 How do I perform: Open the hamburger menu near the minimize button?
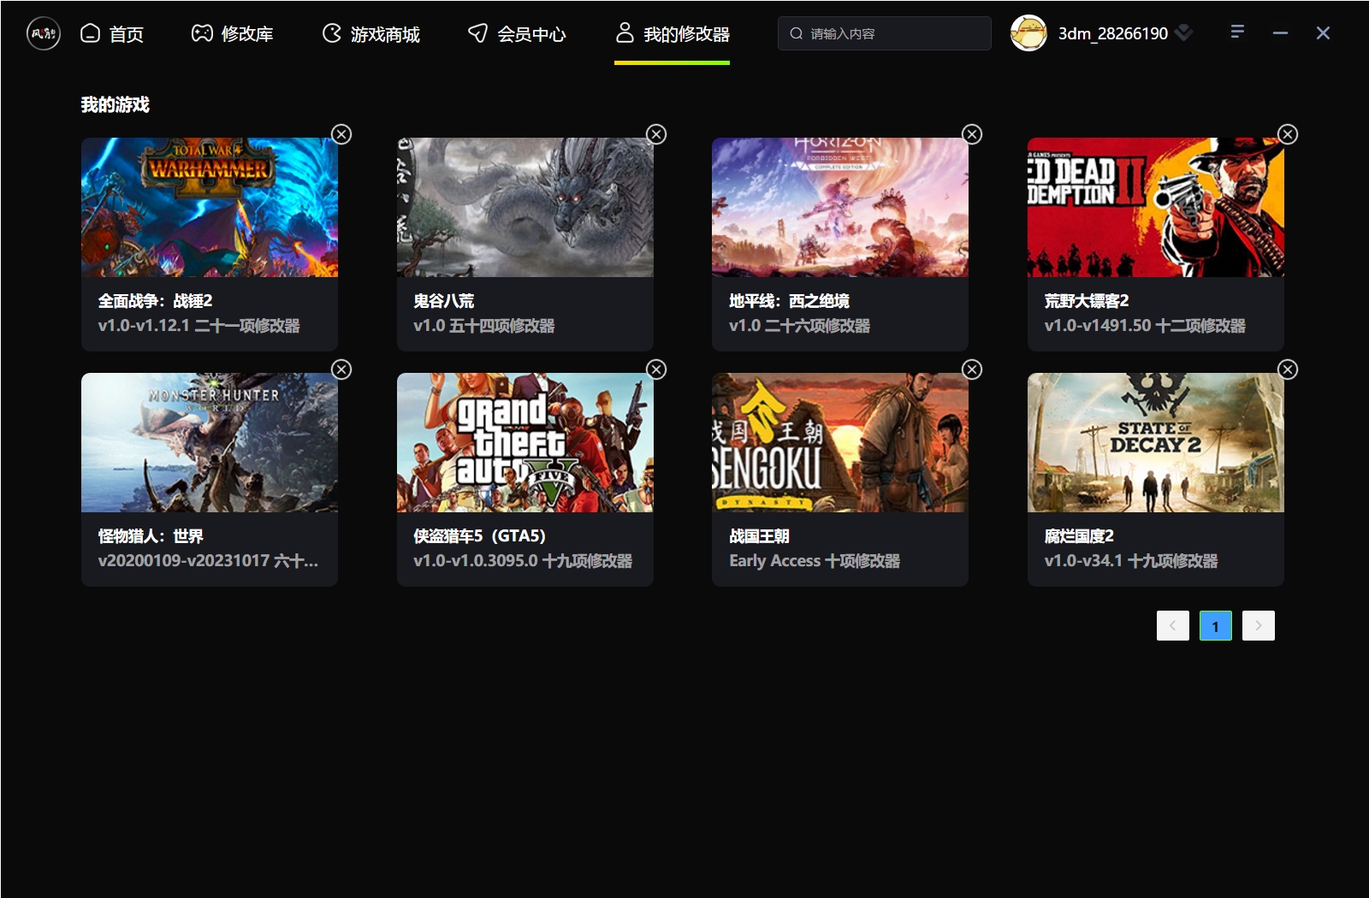click(1237, 32)
